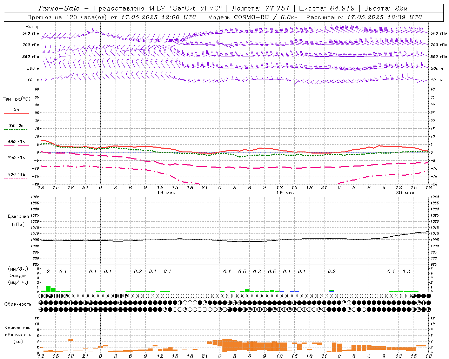Viewport: 449px width, 359px height.
Task: Click the 'Облачность' cloud cover label
Action: (x=18, y=304)
